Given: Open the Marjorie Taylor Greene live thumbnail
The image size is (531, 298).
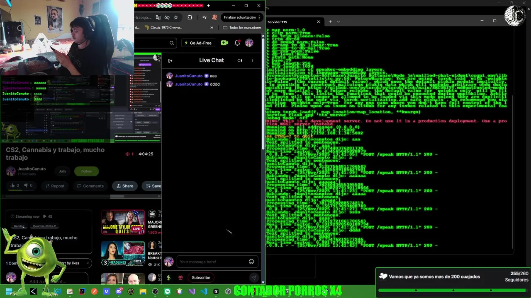Looking at the screenshot, I should click(123, 223).
